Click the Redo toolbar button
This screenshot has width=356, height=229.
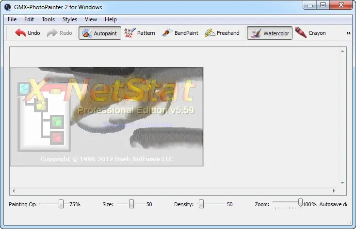tap(59, 33)
